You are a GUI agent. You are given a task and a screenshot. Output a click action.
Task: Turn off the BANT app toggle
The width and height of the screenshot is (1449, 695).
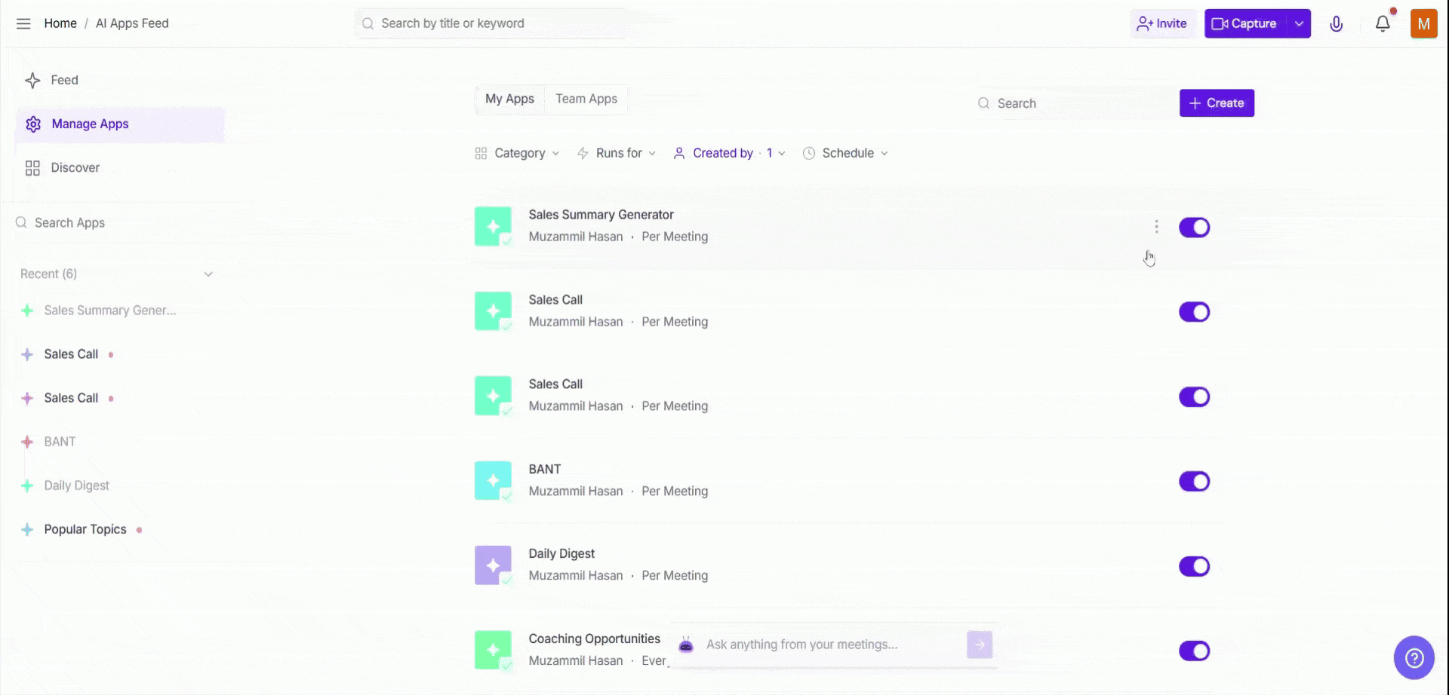pos(1195,481)
